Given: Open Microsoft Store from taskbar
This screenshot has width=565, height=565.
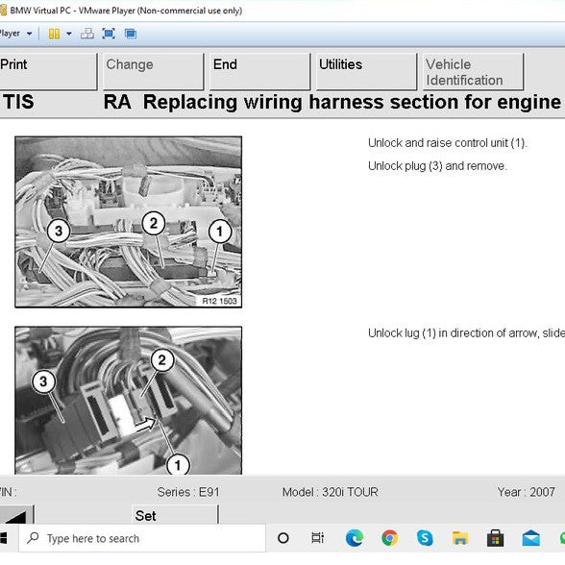Looking at the screenshot, I should coord(496,538).
